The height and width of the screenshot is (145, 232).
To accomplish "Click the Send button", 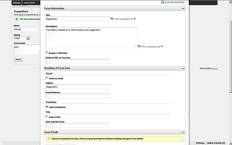I will 18,59.
